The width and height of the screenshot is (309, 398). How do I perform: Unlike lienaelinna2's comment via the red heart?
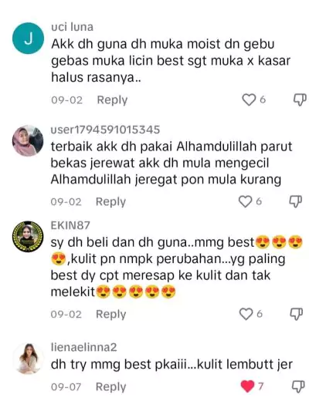[x=247, y=386]
